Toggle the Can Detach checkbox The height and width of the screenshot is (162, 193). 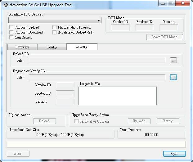pos(11,38)
